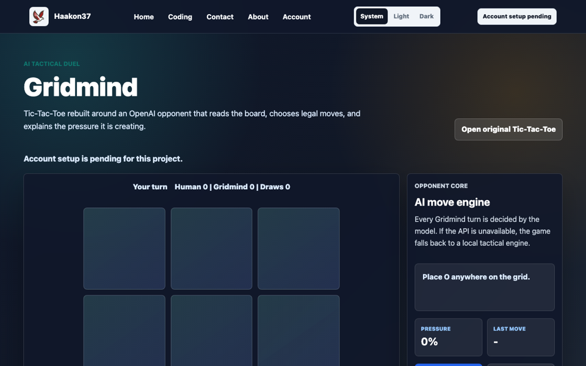This screenshot has width=586, height=366.
Task: Click the AI TACTICAL DUEL label
Action: 51,64
